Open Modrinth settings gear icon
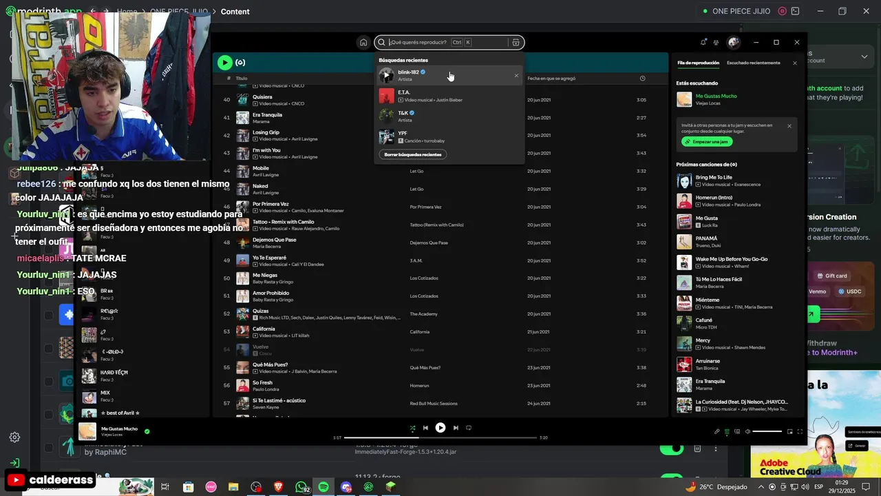This screenshot has height=496, width=881. pyautogui.click(x=14, y=437)
